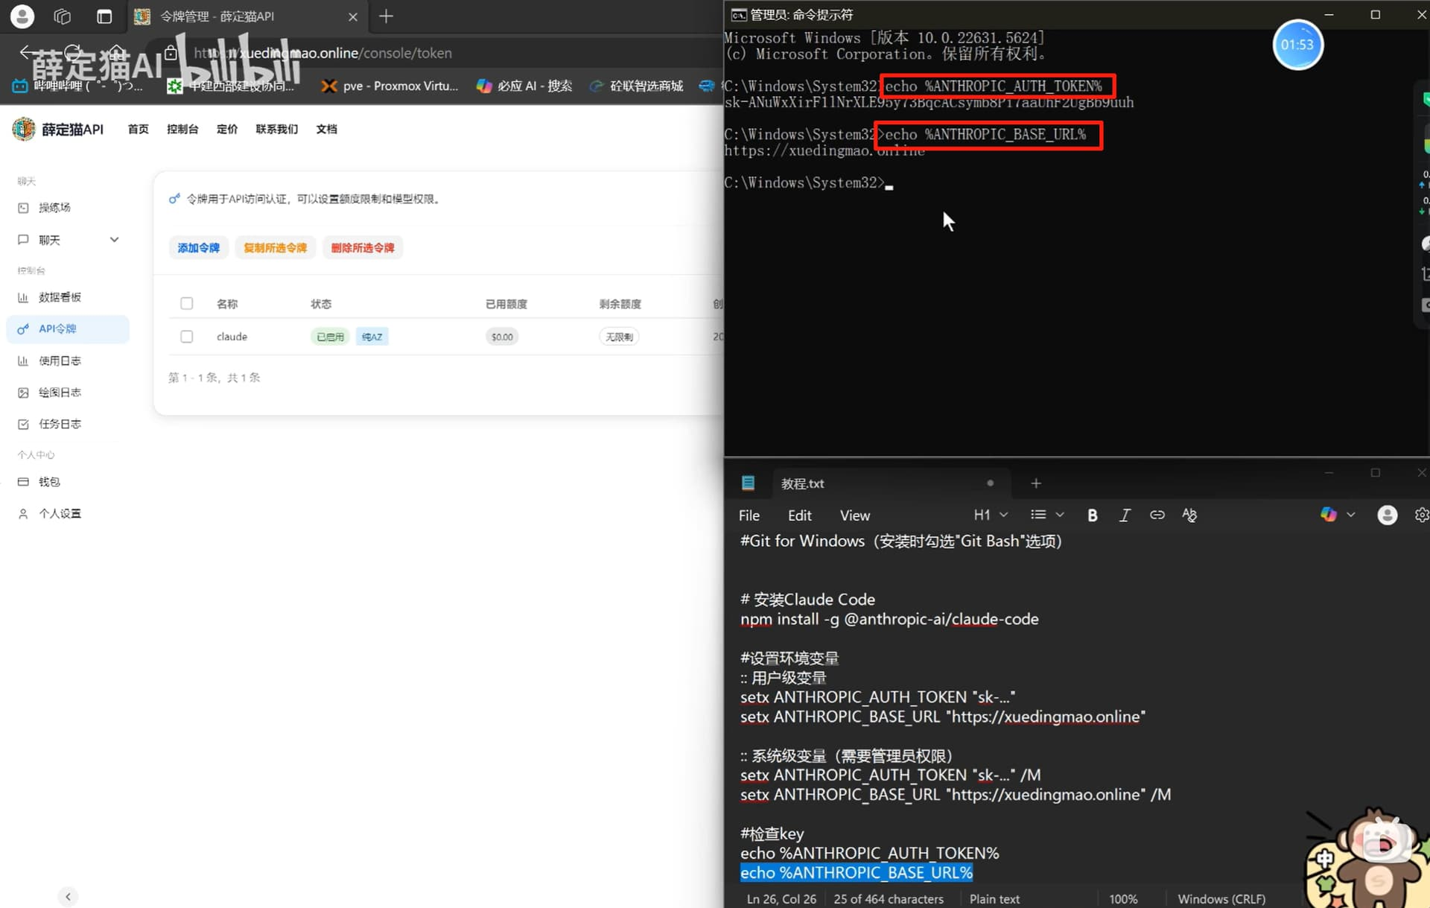Open 文档 in site navigation

tap(326, 129)
